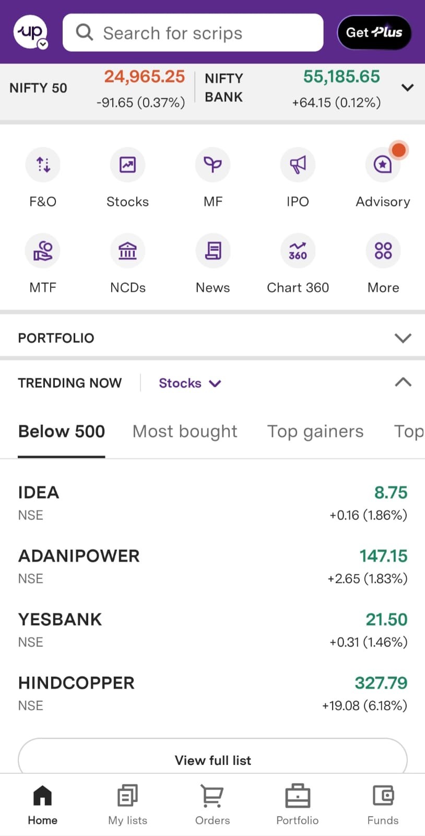This screenshot has width=425, height=836.
Task: Open the IPO megaphone icon
Action: [298, 165]
